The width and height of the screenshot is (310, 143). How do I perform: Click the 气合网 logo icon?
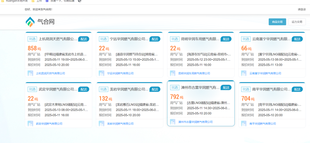pyautogui.click(x=30, y=22)
